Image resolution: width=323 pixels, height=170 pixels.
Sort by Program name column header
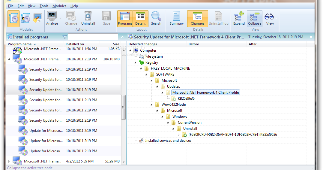(35, 44)
